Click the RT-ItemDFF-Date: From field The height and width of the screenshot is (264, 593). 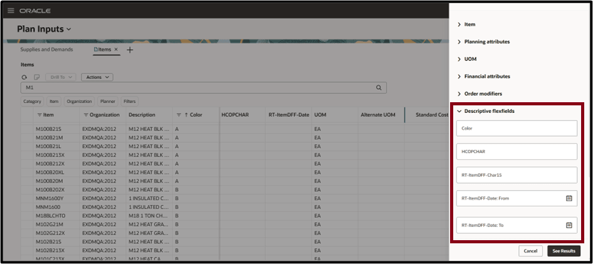(517, 198)
